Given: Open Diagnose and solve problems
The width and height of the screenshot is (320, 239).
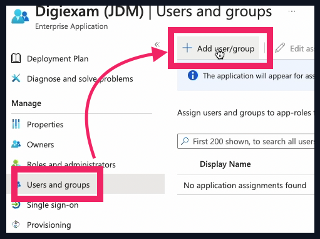Looking at the screenshot, I should coord(80,79).
